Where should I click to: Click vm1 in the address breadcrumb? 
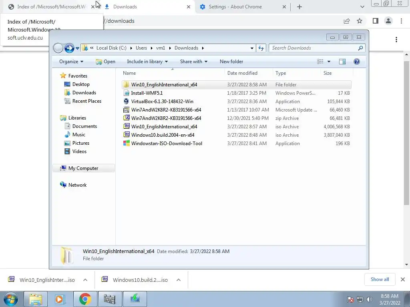(161, 48)
